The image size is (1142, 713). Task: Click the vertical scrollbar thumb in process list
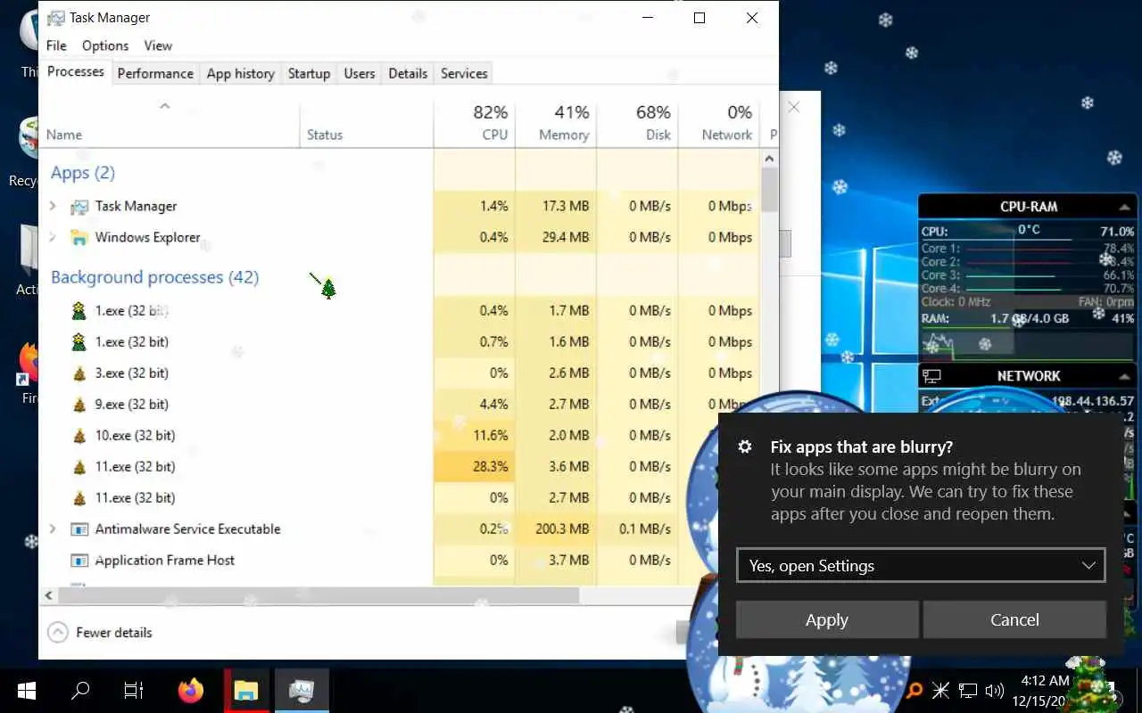click(770, 189)
